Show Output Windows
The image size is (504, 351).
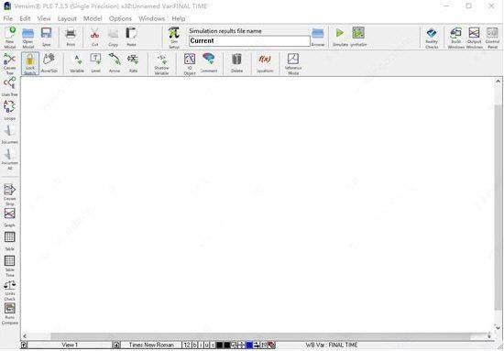click(x=475, y=38)
